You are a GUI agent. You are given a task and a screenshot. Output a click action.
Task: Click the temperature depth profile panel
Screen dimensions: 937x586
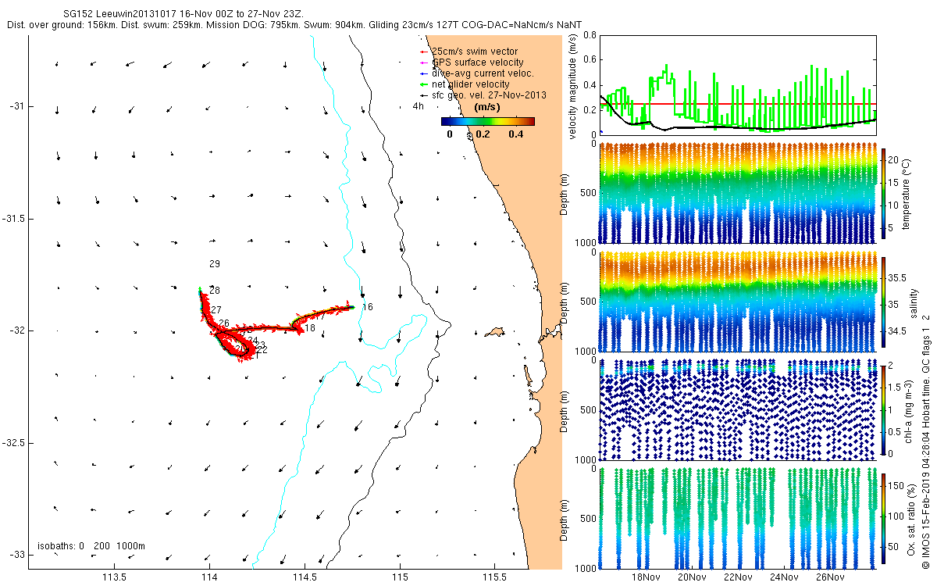[738, 194]
